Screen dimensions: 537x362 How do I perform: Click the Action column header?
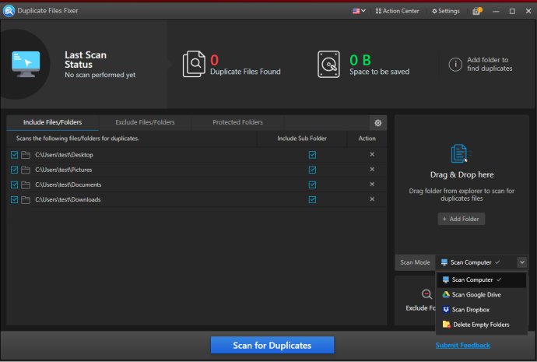click(x=367, y=139)
